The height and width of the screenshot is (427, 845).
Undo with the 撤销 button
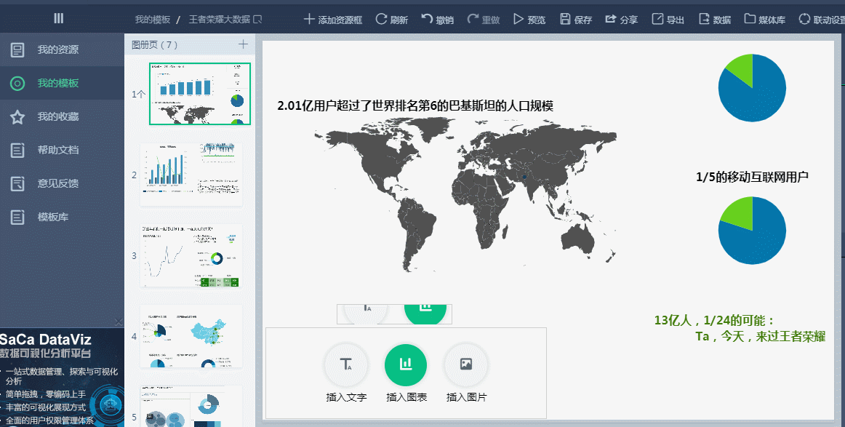point(438,20)
